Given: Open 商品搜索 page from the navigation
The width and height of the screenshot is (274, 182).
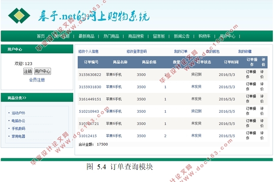Looking at the screenshot, I should click(x=136, y=36).
